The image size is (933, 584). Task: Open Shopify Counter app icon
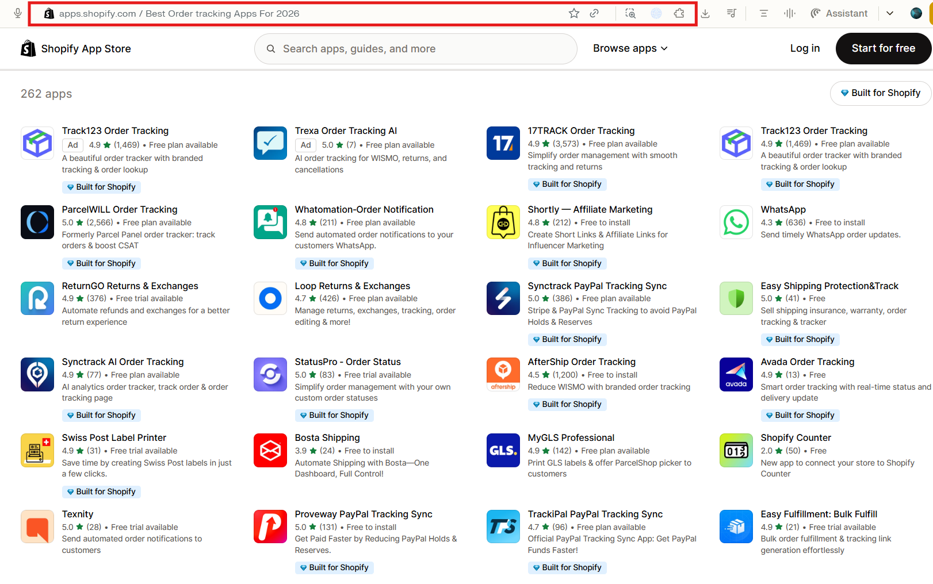pyautogui.click(x=736, y=450)
